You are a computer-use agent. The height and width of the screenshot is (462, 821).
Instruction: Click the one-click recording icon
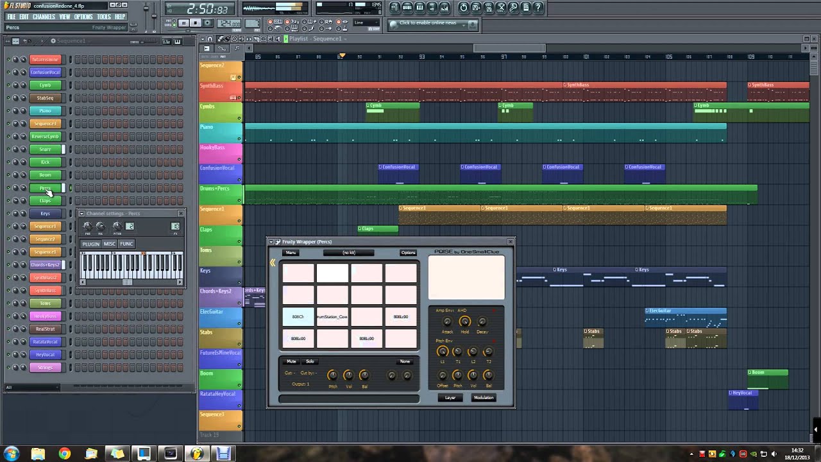point(512,8)
